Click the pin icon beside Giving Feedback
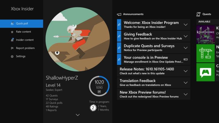Viewport: 219px width, 123px height. point(119,36)
